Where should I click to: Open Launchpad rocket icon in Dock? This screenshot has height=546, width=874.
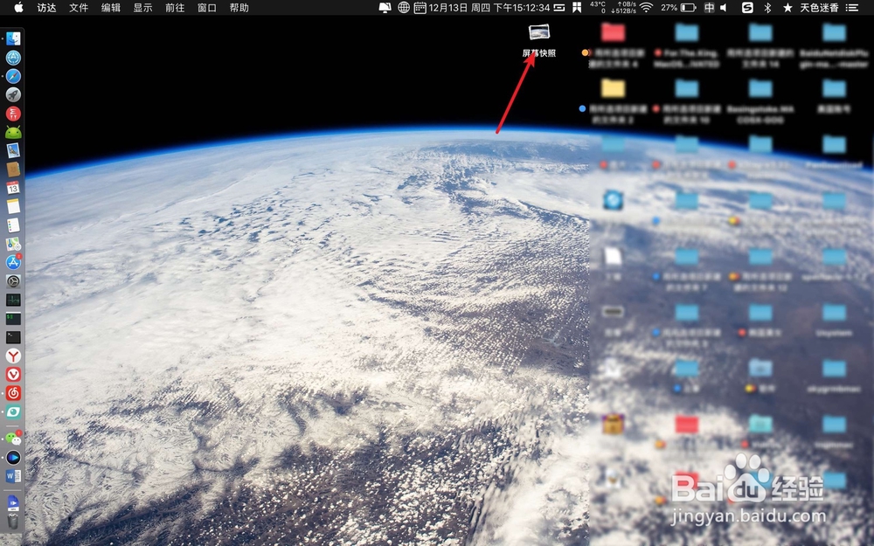[x=13, y=94]
